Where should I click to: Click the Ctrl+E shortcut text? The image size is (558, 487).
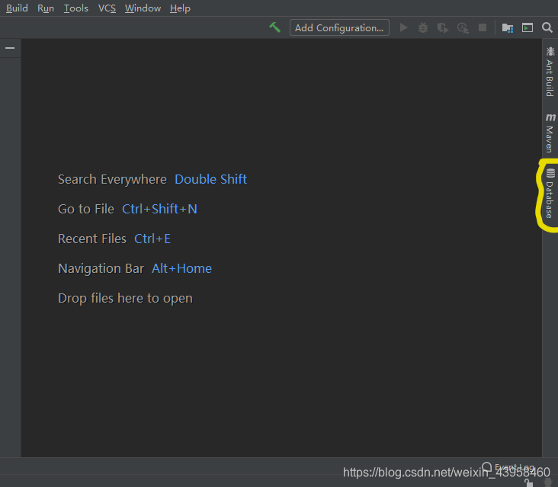click(x=152, y=239)
